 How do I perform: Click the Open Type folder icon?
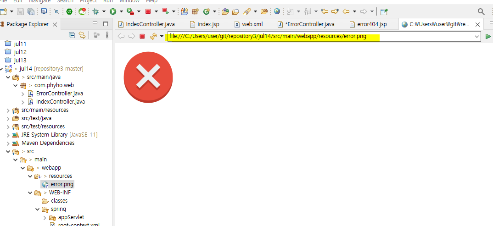pyautogui.click(x=225, y=11)
